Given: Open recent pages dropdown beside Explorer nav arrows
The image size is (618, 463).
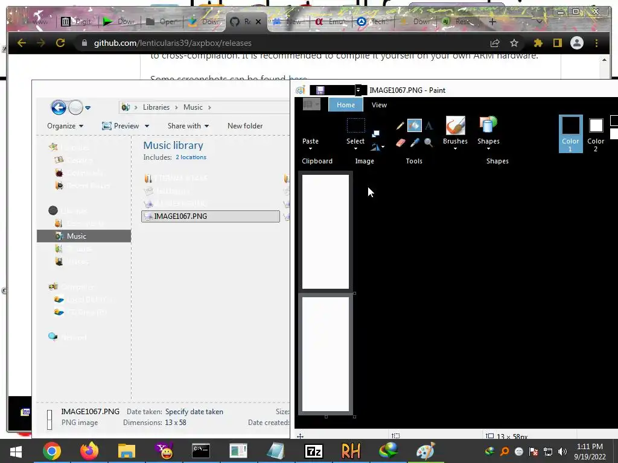Looking at the screenshot, I should pos(88,107).
